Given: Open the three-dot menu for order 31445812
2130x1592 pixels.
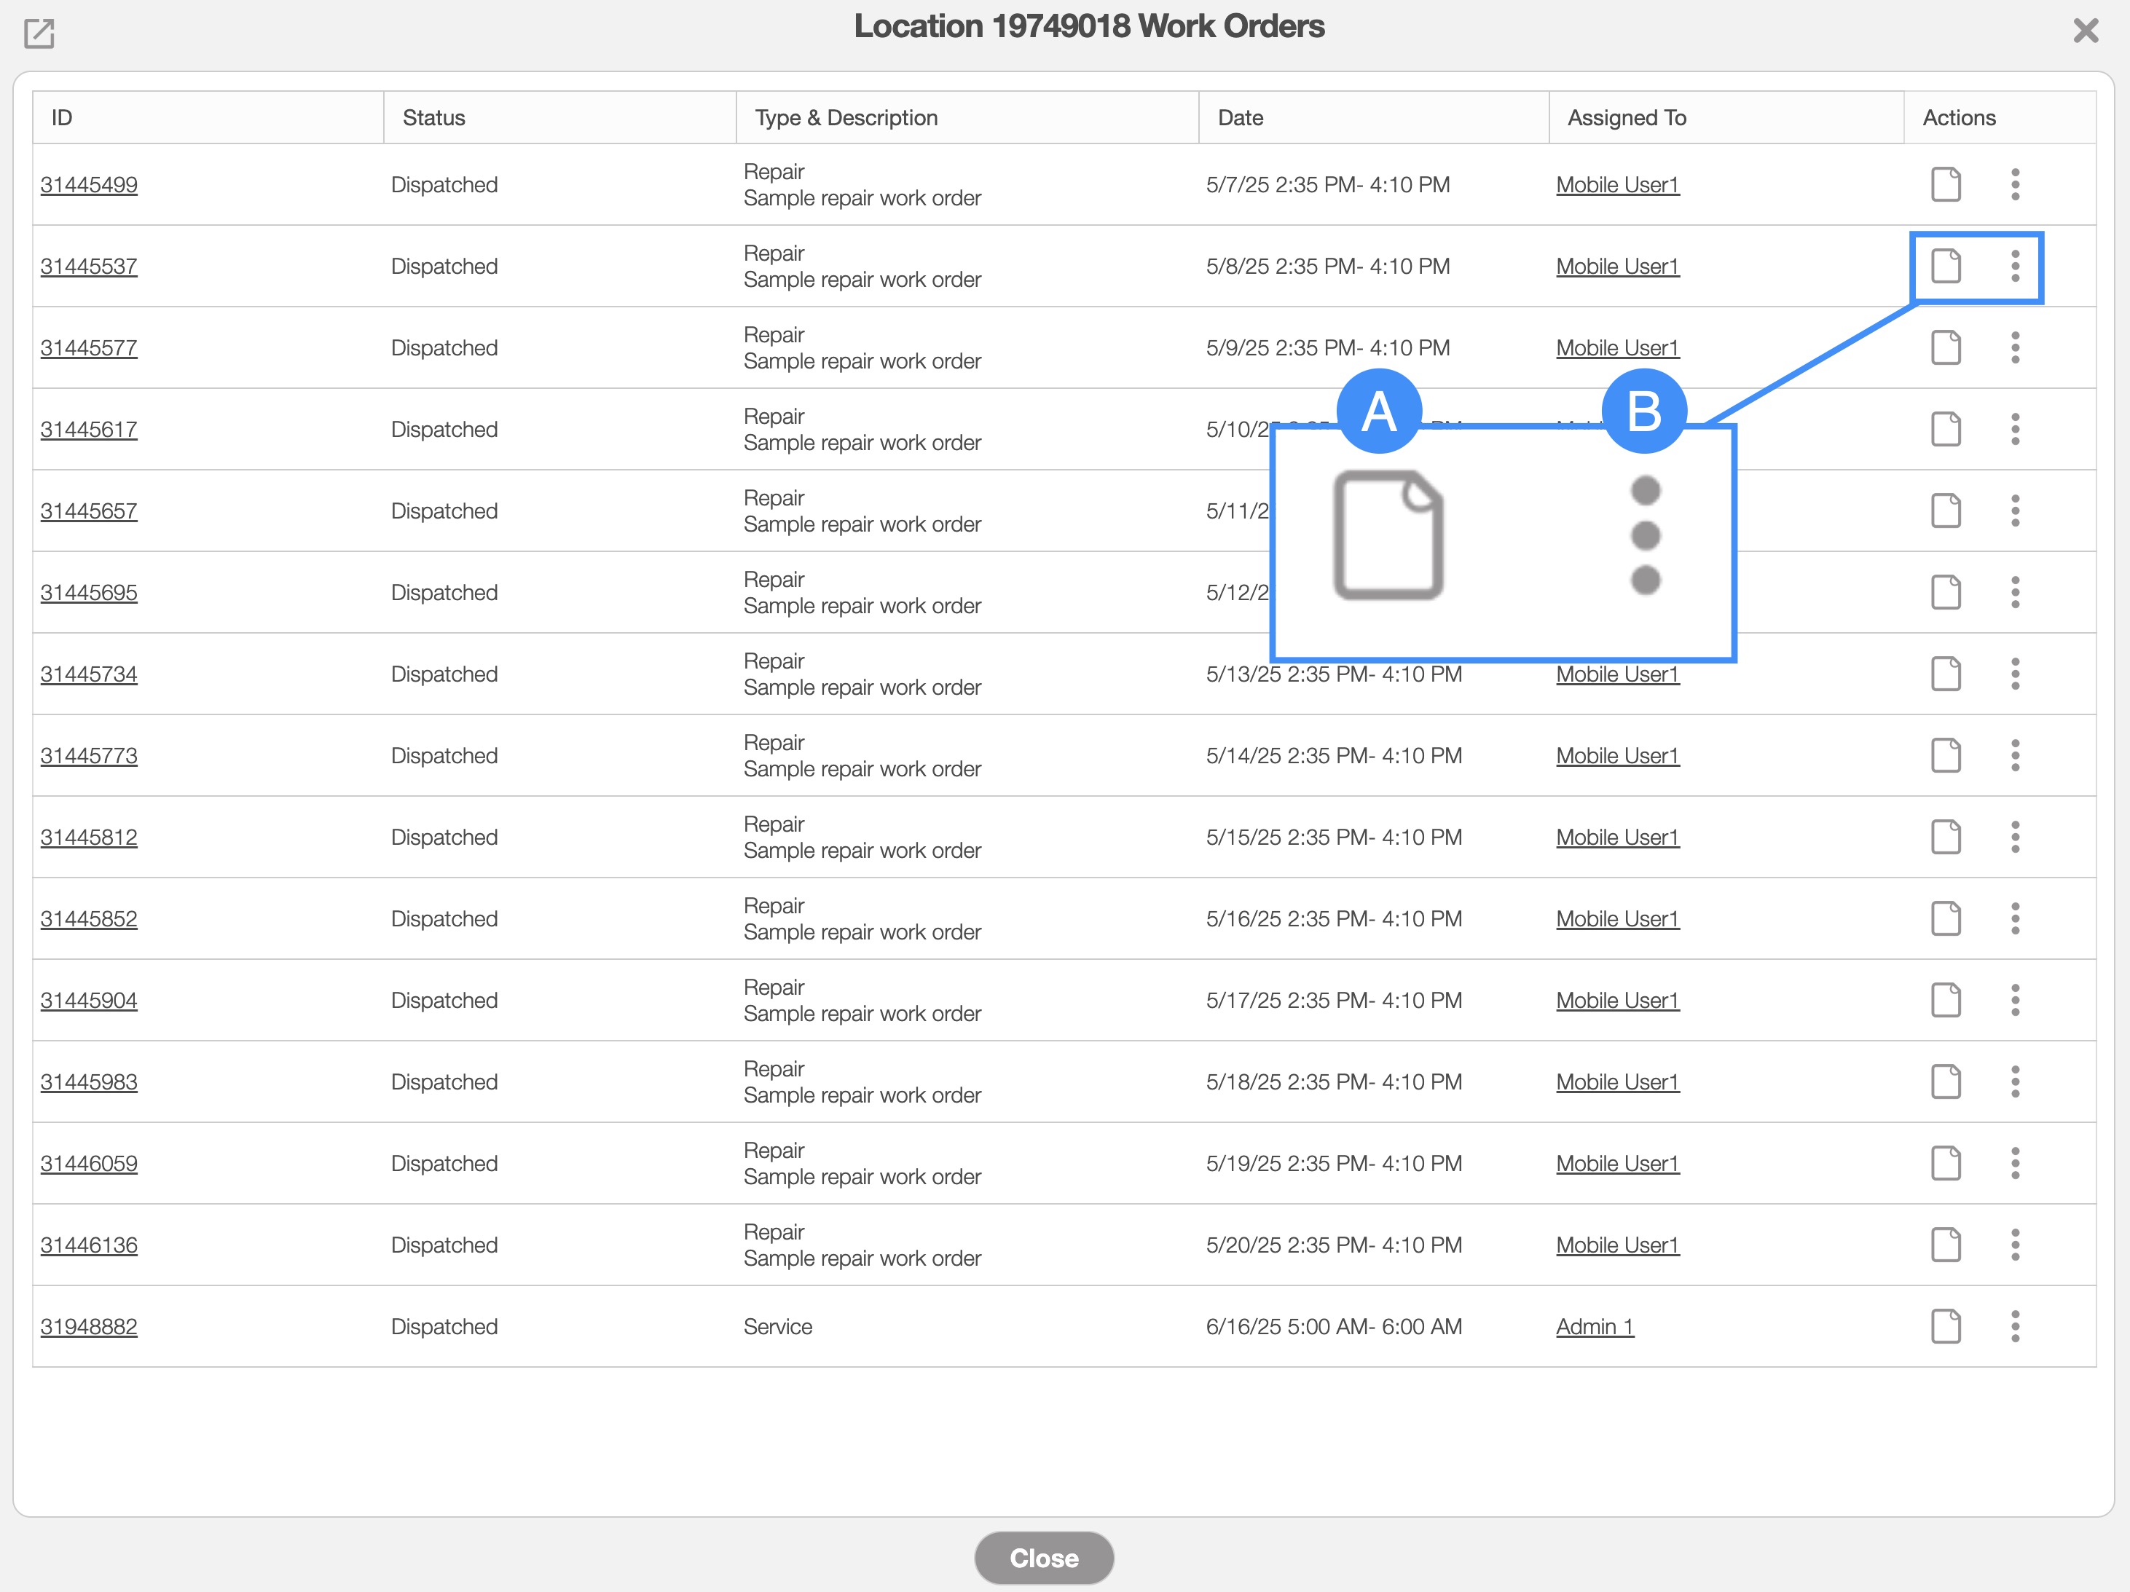Looking at the screenshot, I should 2014,837.
